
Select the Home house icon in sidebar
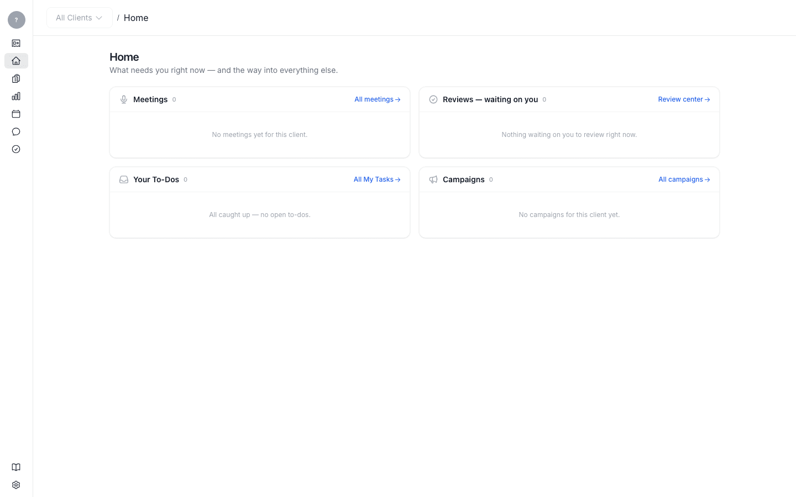(16, 61)
